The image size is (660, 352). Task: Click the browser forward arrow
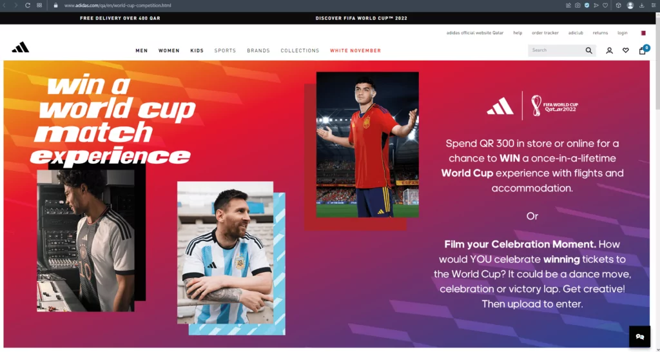pos(16,5)
